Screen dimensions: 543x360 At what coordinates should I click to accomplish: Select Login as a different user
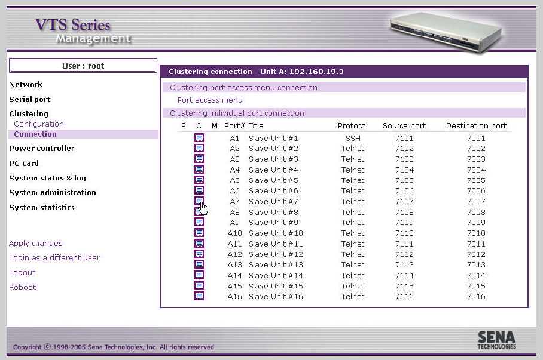54,258
